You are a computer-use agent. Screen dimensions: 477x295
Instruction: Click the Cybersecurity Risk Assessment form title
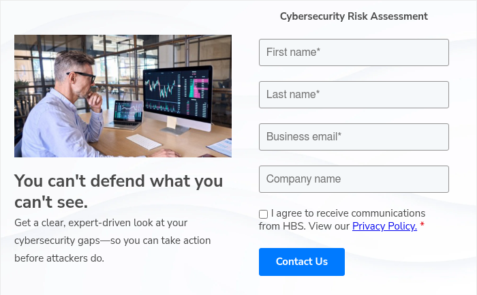coord(354,16)
